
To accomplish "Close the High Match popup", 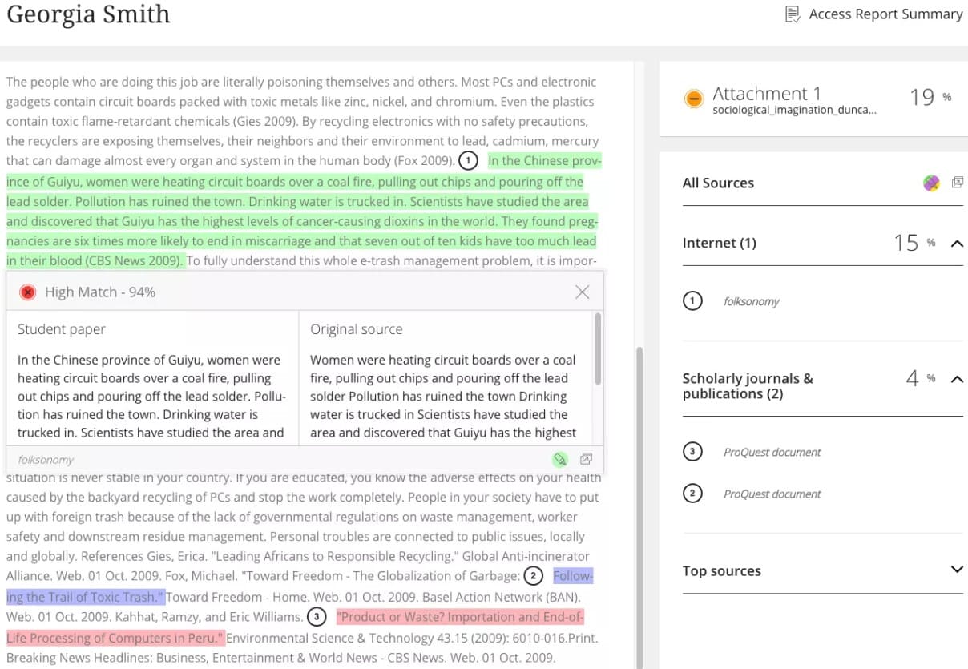I will pyautogui.click(x=583, y=292).
